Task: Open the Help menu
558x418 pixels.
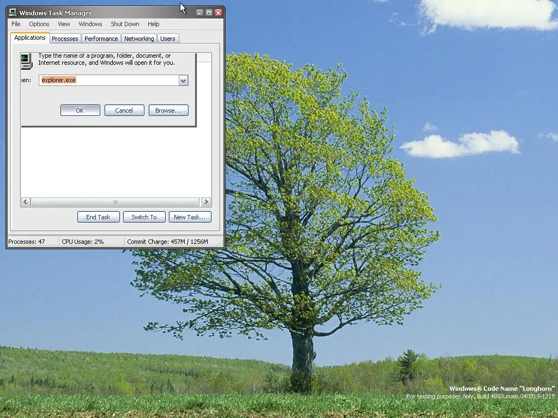Action: click(x=153, y=24)
